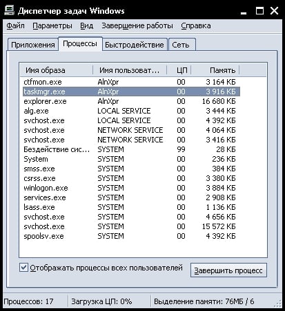Viewport: 285px width, 311px height.
Task: Open the Завершение работы menu
Action: 137,25
